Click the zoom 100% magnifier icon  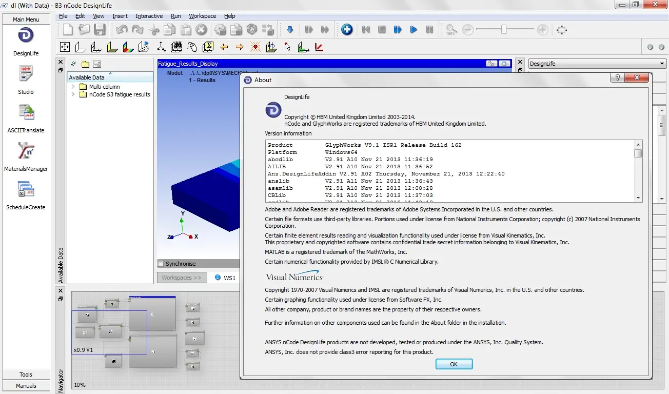451,30
